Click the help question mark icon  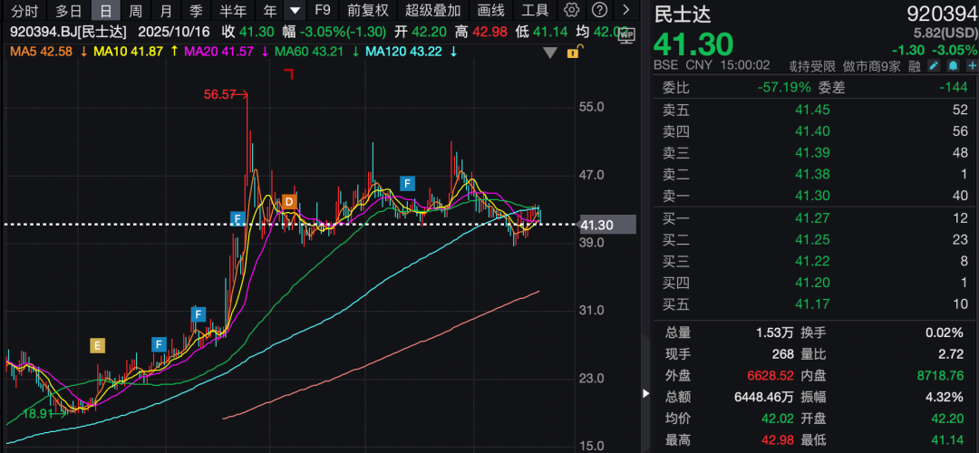click(x=599, y=11)
